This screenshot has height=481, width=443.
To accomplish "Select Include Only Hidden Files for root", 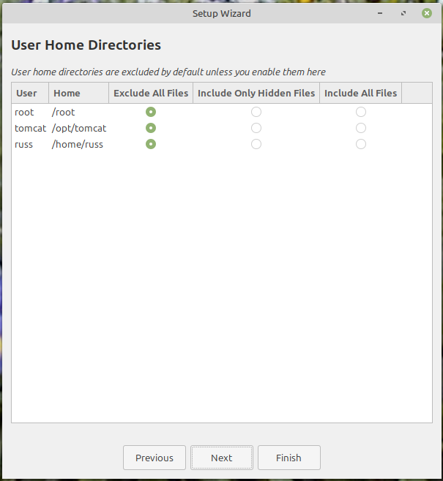I will click(256, 112).
